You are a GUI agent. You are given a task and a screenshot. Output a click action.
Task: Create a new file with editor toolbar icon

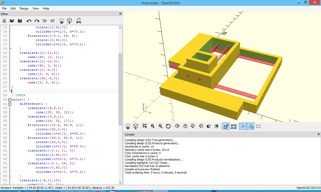(4, 21)
